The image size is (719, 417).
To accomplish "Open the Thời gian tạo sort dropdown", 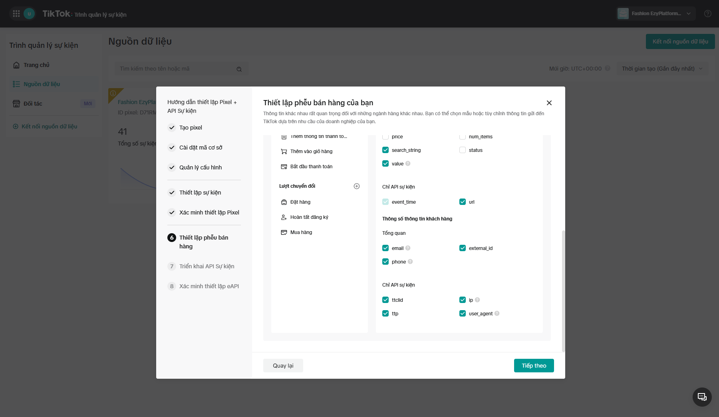I will click(x=662, y=69).
